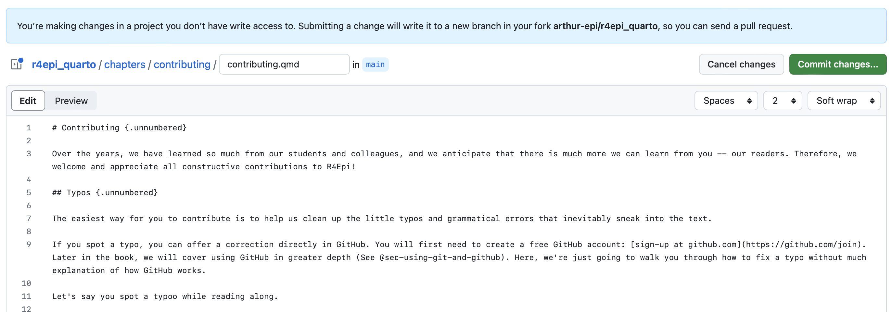Click line number 5 in the gutter
This screenshot has height=312, width=892.
tap(29, 193)
